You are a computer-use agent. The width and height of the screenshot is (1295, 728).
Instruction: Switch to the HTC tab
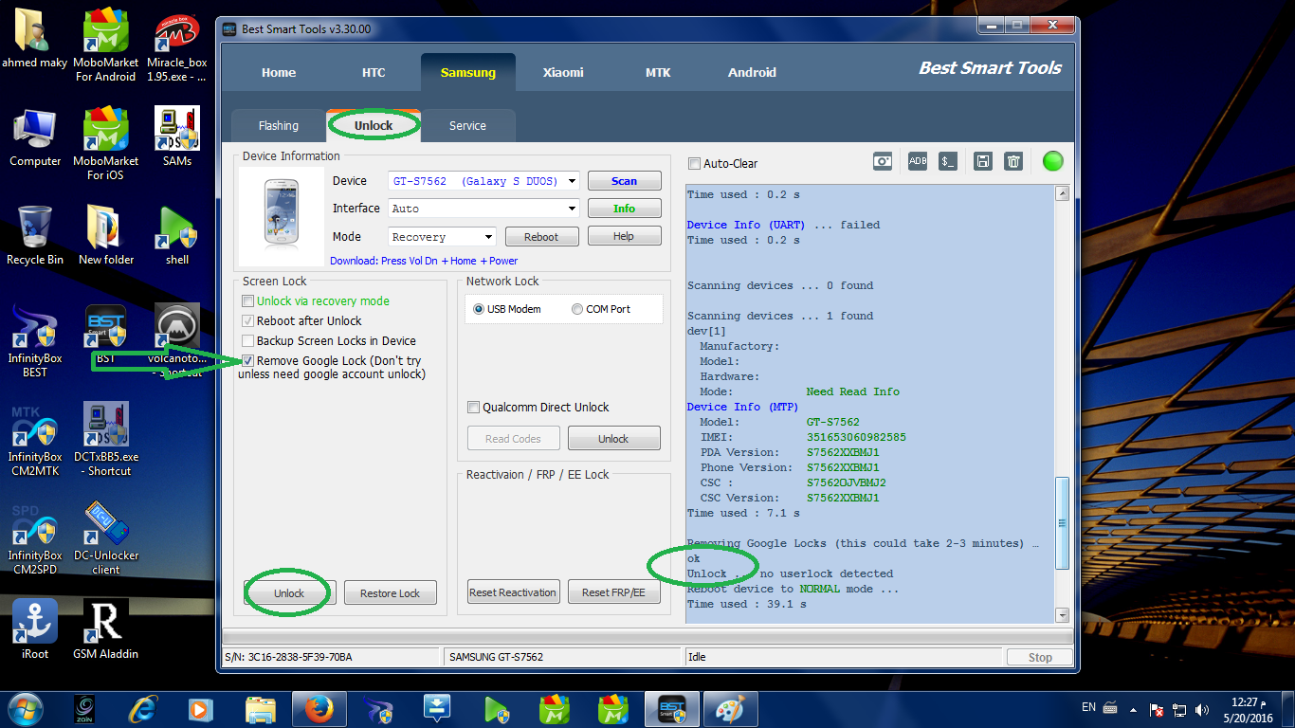click(x=374, y=72)
